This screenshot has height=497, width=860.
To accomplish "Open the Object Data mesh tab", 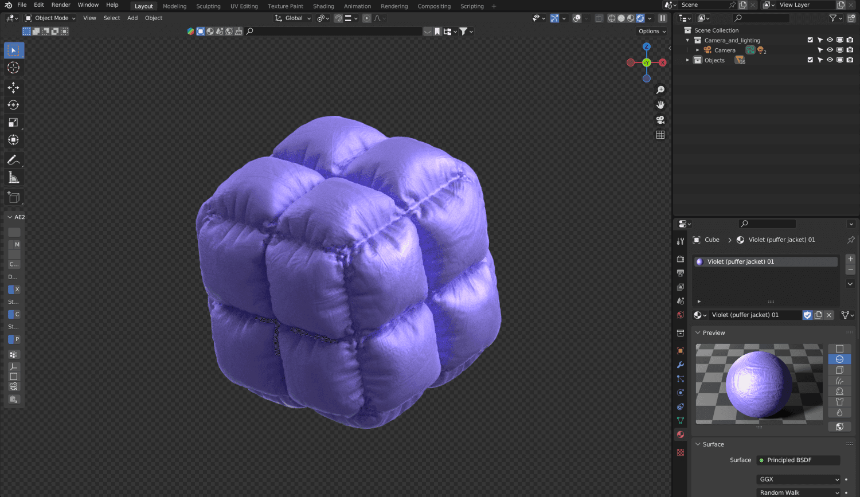I will click(681, 421).
